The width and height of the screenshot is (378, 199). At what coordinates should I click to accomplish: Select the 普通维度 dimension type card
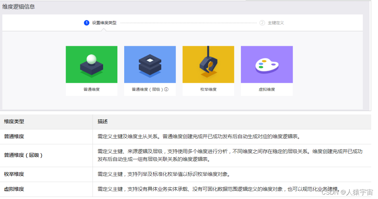92,70
